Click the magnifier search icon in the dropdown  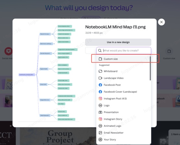click(x=100, y=51)
